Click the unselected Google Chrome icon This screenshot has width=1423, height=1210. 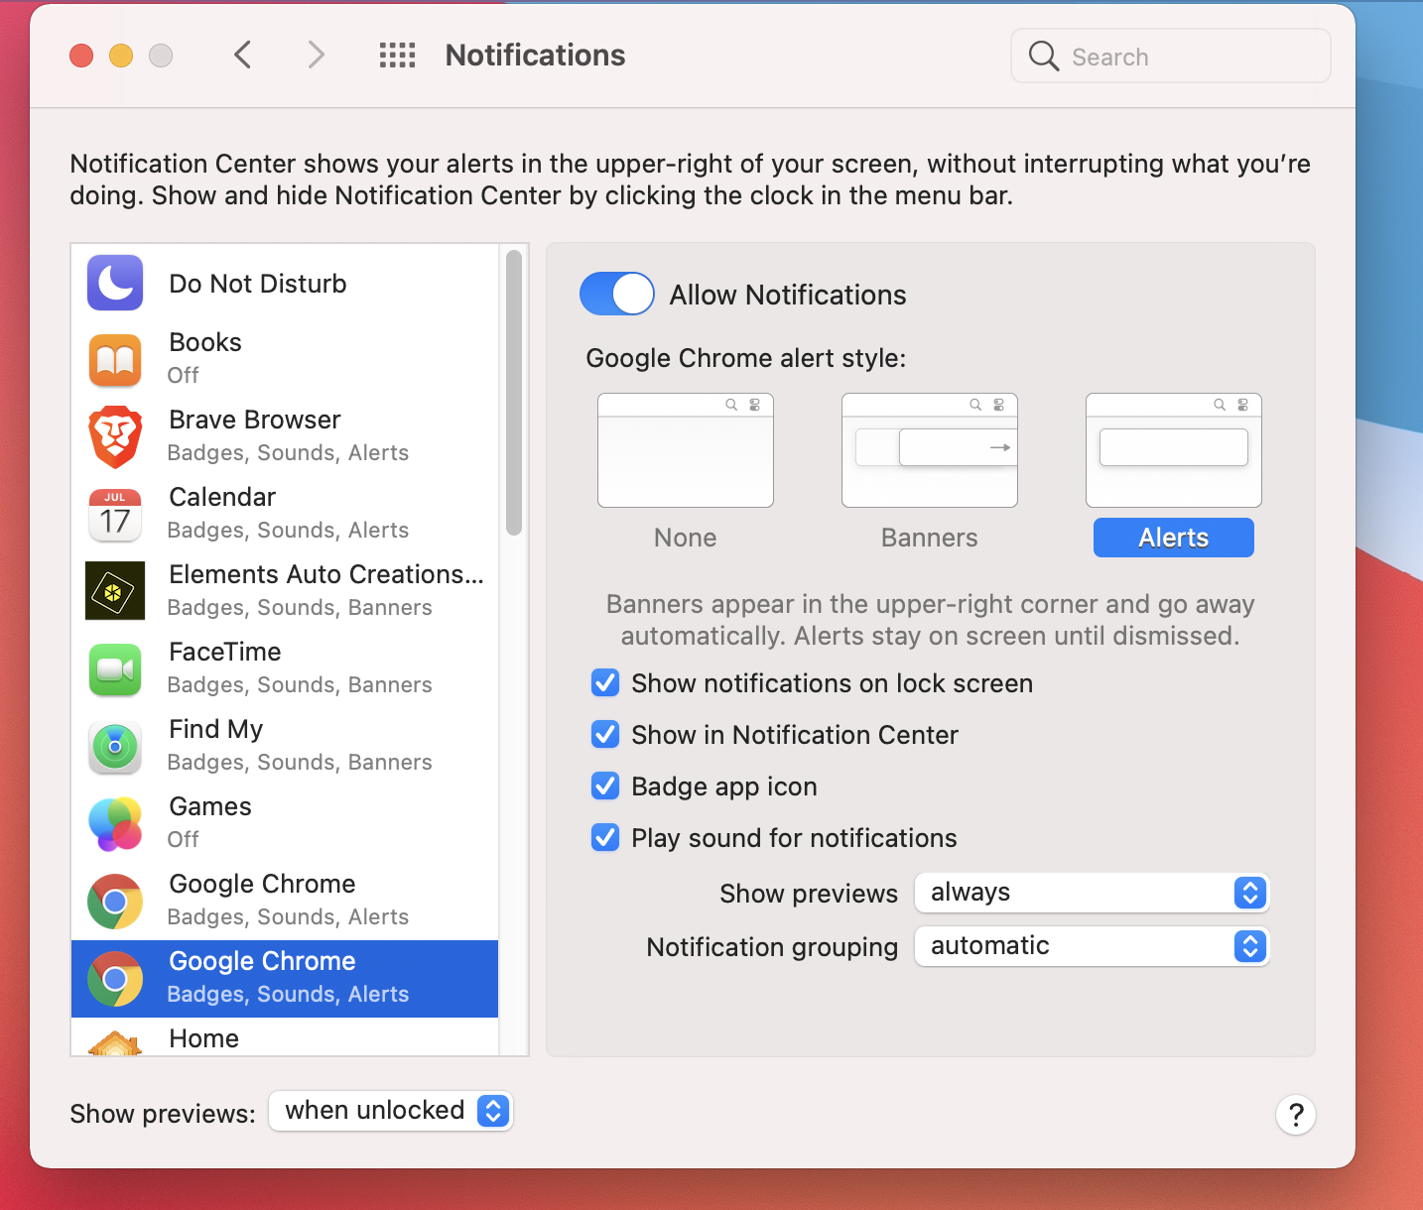(115, 902)
